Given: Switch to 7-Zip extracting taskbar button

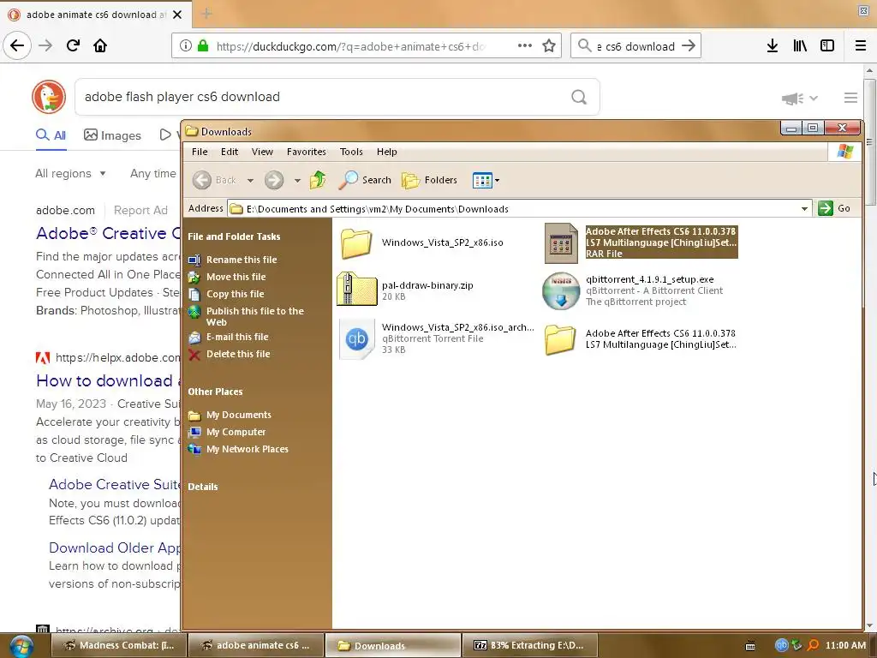Looking at the screenshot, I should [x=529, y=646].
